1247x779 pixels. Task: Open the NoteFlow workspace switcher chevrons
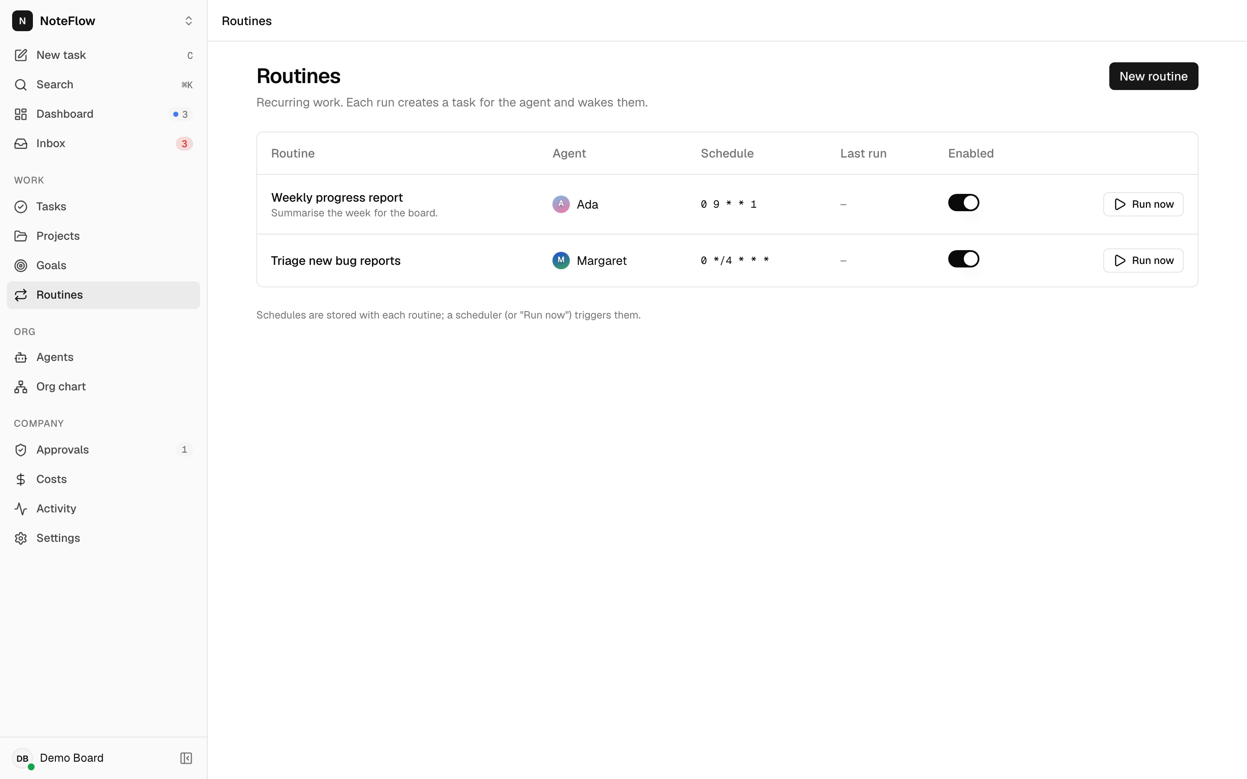[189, 21]
